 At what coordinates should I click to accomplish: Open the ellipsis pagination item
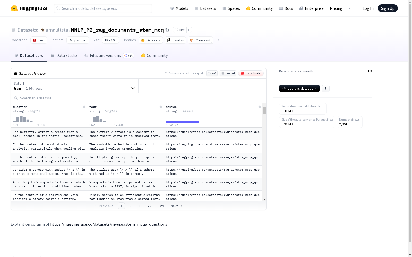(150, 206)
